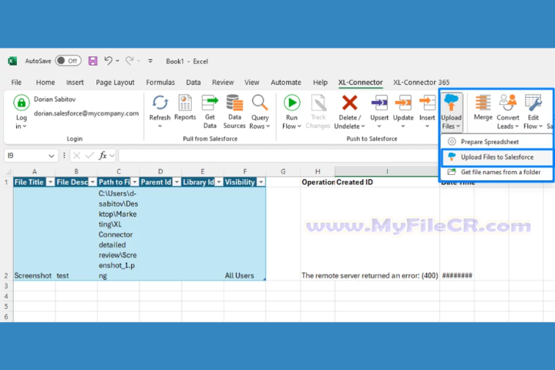Click the Upload Files cloud icon

click(x=451, y=103)
